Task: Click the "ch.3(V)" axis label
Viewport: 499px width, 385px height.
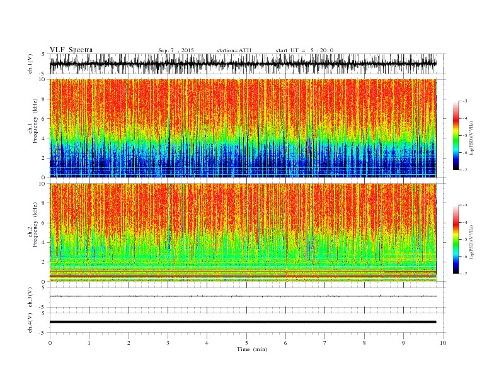Action: point(30,298)
